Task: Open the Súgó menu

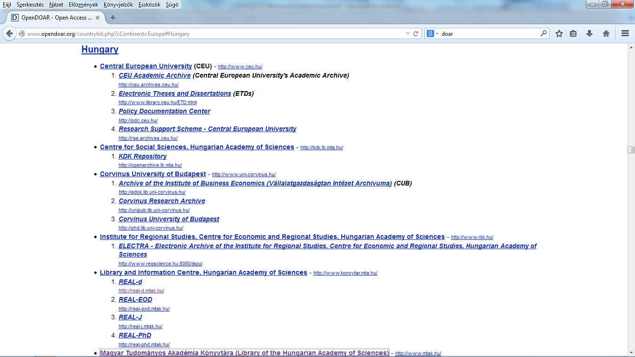Action: coord(172,5)
